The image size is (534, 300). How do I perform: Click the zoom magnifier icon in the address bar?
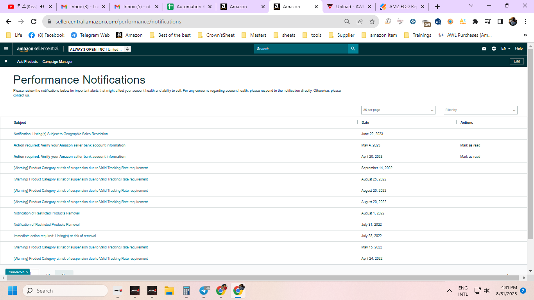347,21
